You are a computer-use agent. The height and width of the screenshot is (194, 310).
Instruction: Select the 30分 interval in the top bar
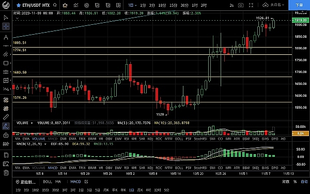tap(184, 5)
